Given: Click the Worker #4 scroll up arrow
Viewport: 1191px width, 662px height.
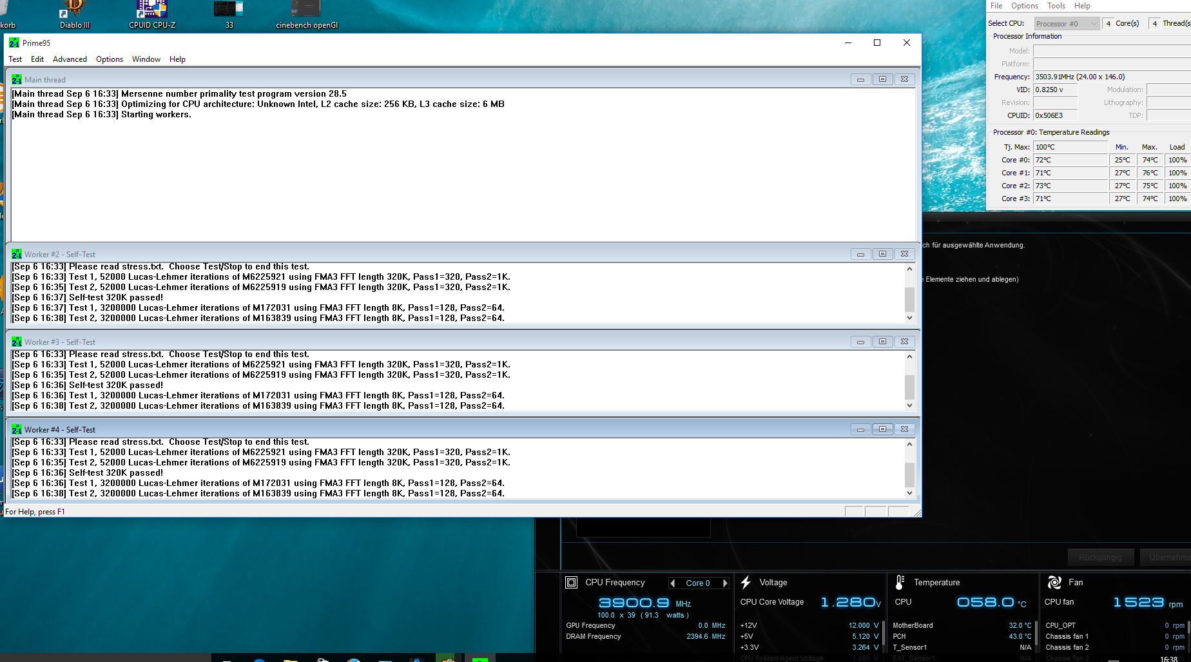Looking at the screenshot, I should [x=909, y=444].
